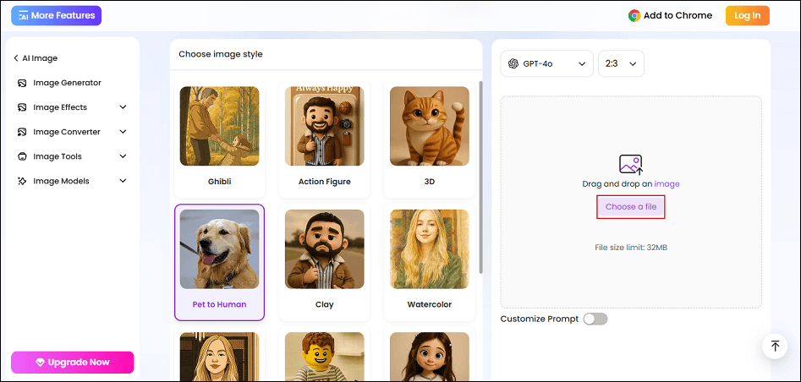Click the Chrome icon beside Add to Chrome
The height and width of the screenshot is (382, 801).
[634, 15]
